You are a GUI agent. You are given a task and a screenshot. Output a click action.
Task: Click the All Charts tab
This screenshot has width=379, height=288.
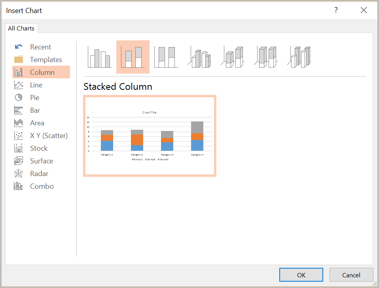pos(21,28)
